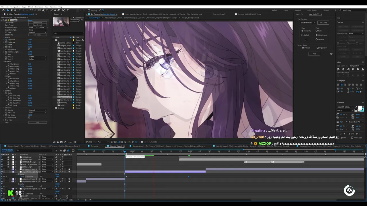Screen dimensions: 367x206
Task: Select the Rectangle shape tool
Action: [40, 10]
